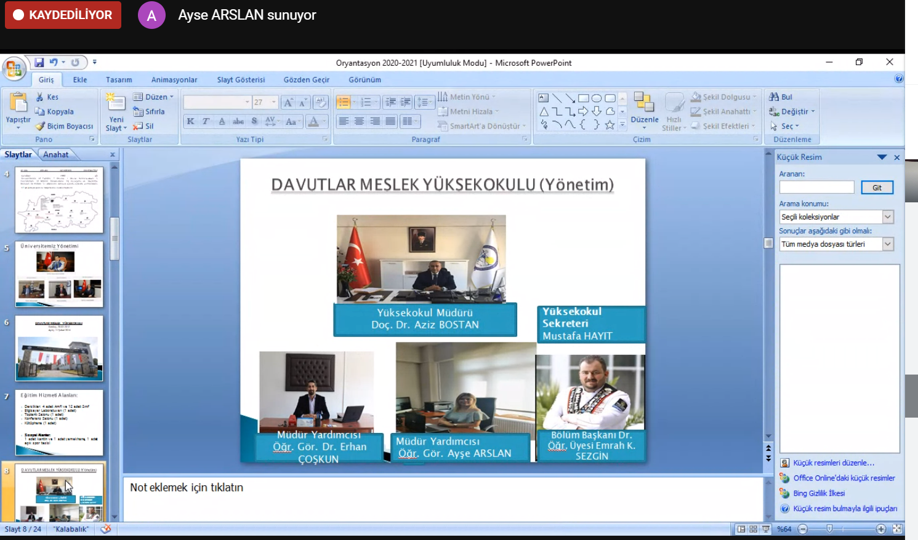
Task: Click the zoom slider handle
Action: (x=829, y=529)
